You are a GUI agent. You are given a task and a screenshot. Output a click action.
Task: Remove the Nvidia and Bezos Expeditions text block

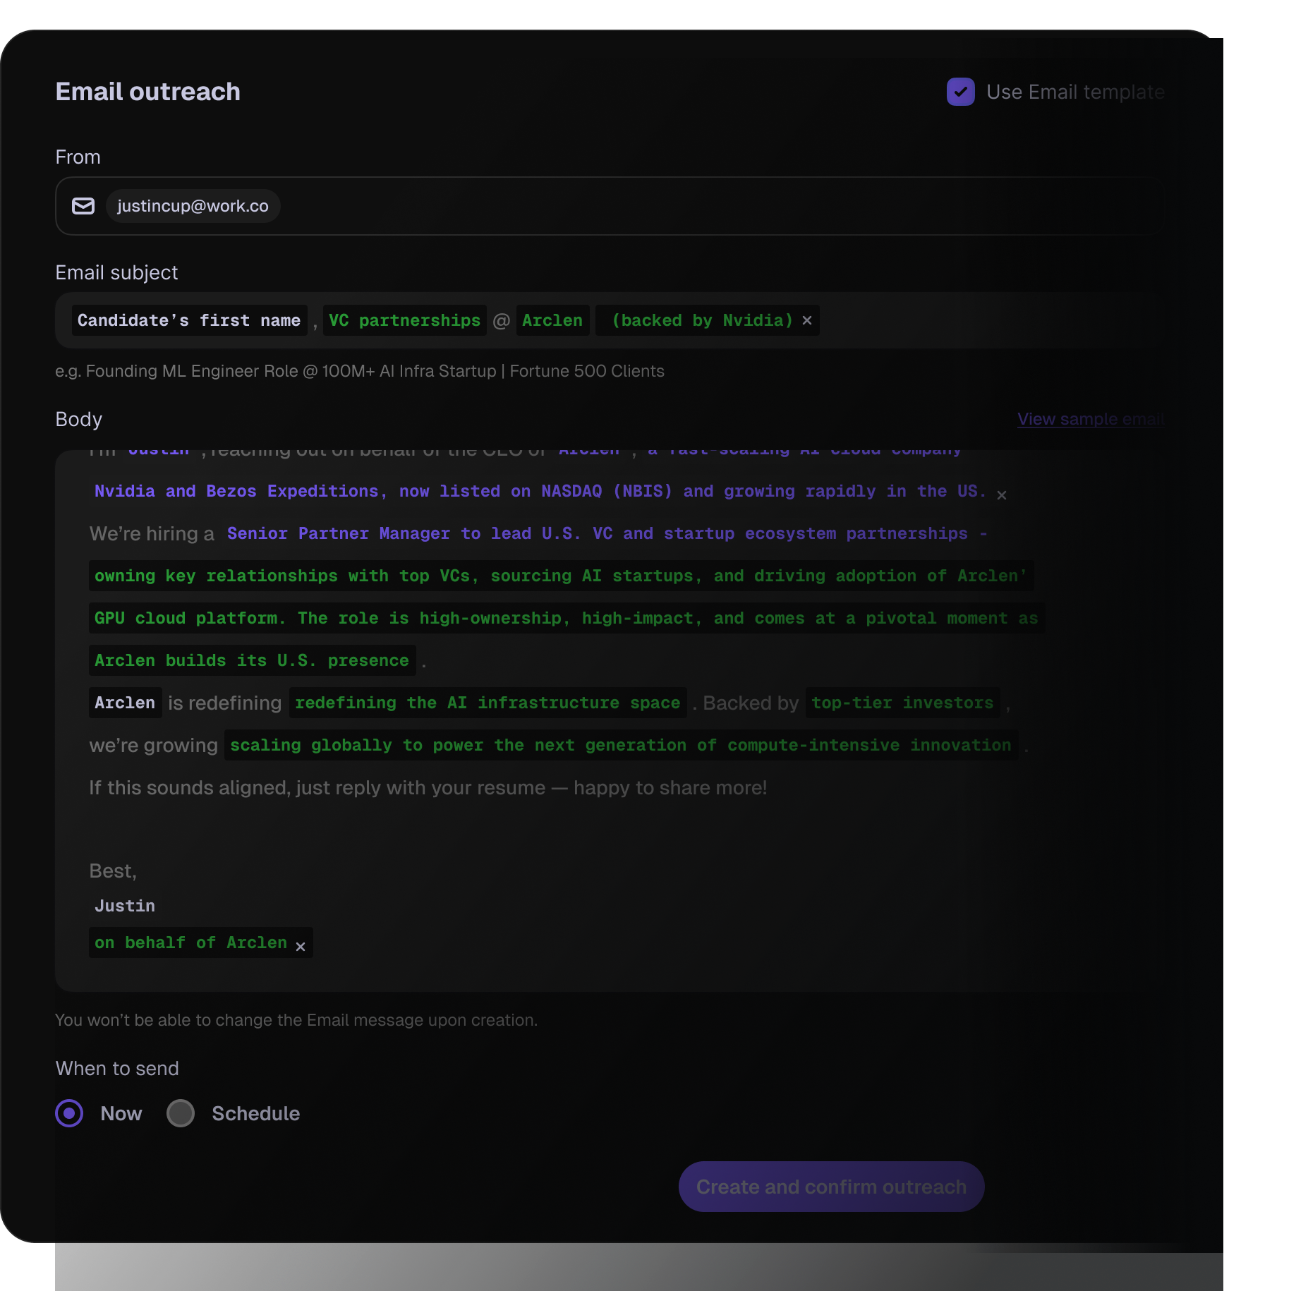[1002, 495]
